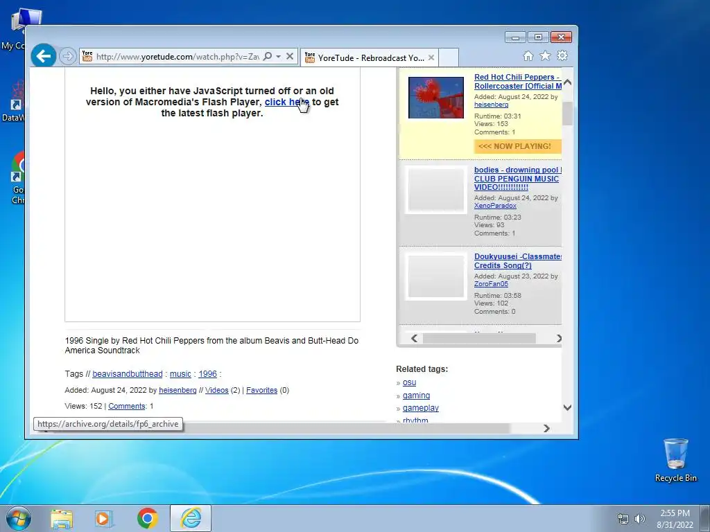
Task: Open the browser Home icon
Action: click(528, 55)
